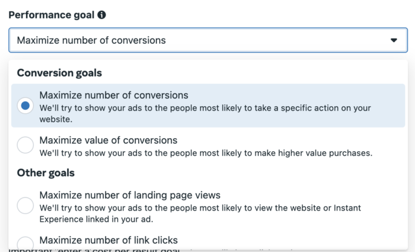415x252 pixels.
Task: Open the Performance goal combo box field
Action: coord(208,40)
